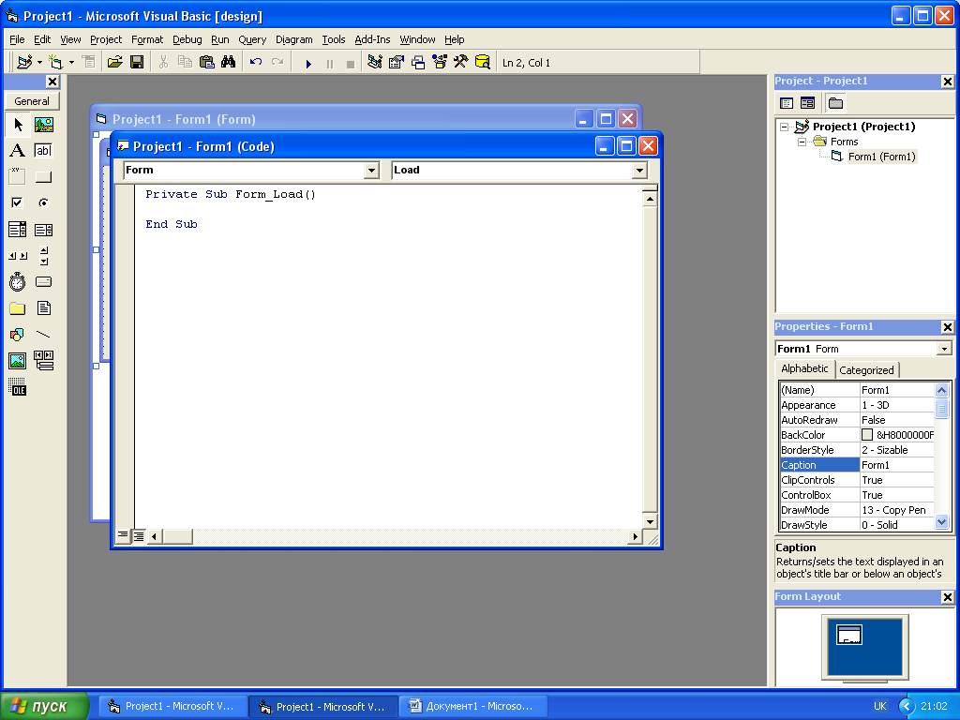Select the FileListBox control tool
This screenshot has height=720, width=960.
(x=43, y=307)
